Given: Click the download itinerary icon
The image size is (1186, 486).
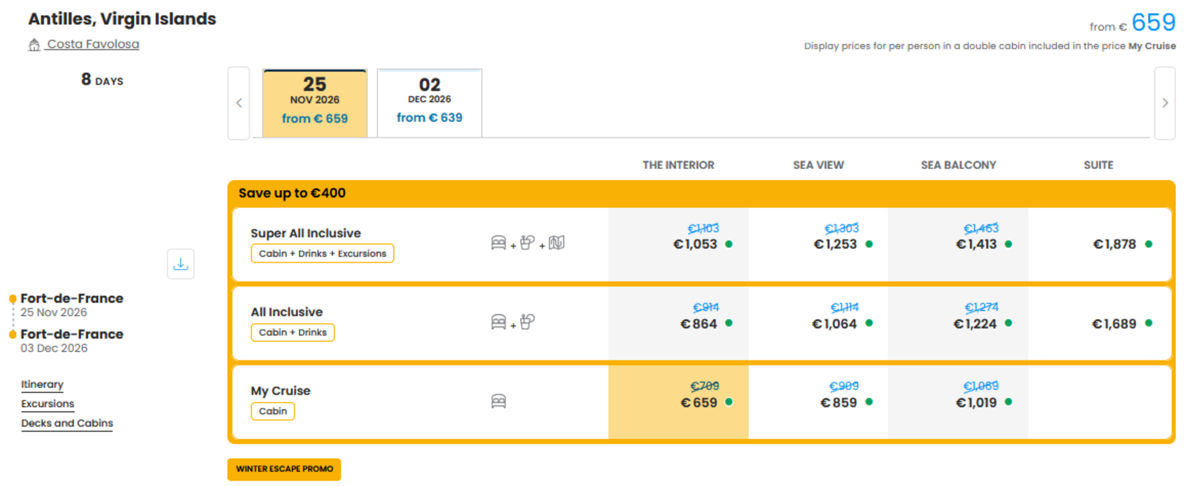Looking at the screenshot, I should coord(181,264).
